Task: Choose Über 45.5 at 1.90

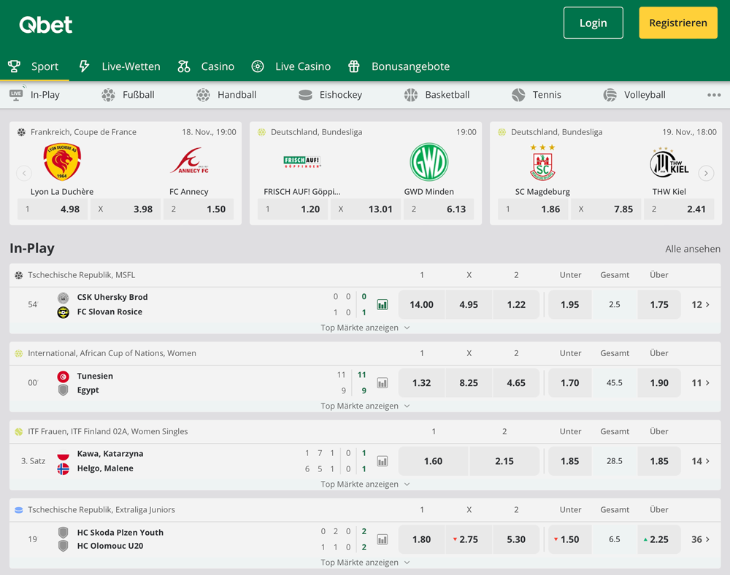Action: [x=658, y=383]
